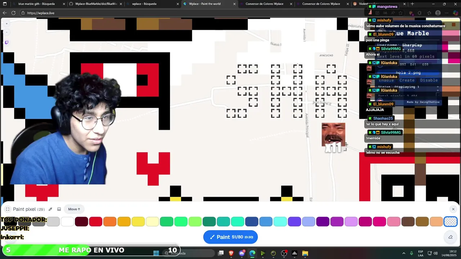Expand palette with fullscreen icon
Image resolution: width=461 pixels, height=259 pixels.
click(x=8, y=209)
